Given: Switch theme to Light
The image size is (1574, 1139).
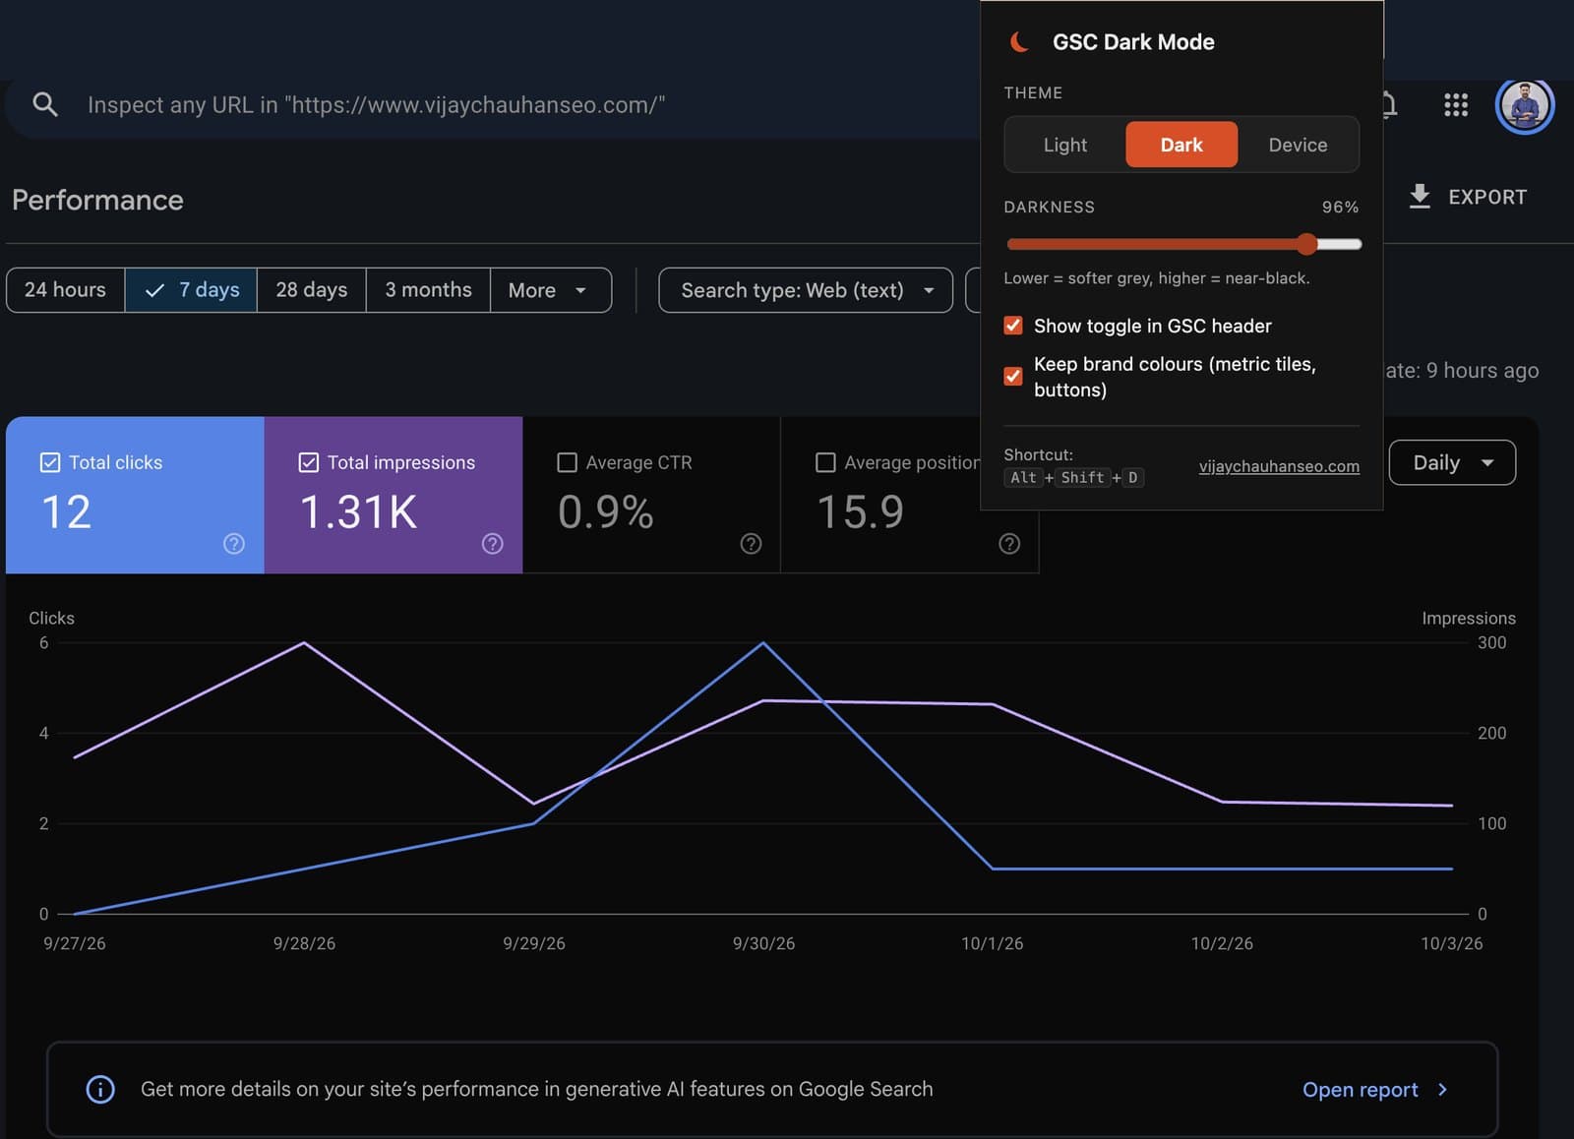Looking at the screenshot, I should click(1065, 145).
